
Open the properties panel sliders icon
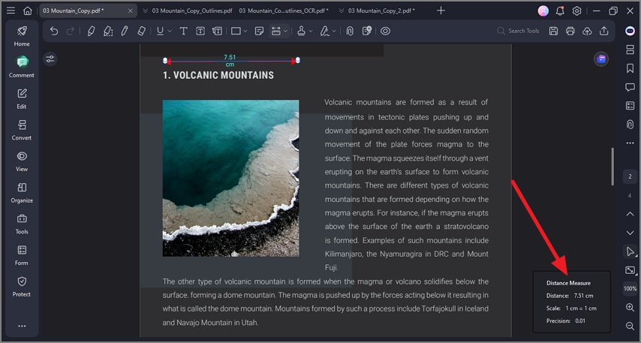tap(50, 59)
